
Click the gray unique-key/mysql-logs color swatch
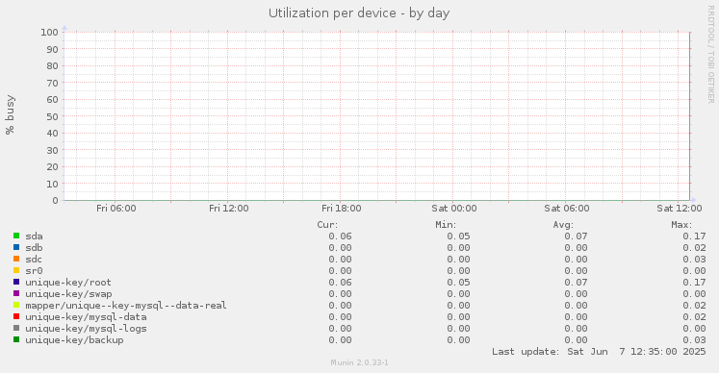(x=16, y=328)
